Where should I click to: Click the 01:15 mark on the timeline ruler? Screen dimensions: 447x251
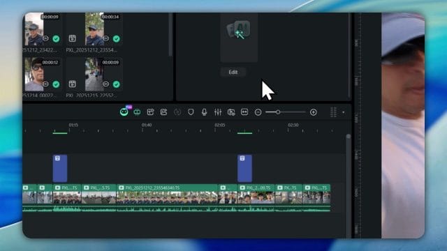pos(73,125)
